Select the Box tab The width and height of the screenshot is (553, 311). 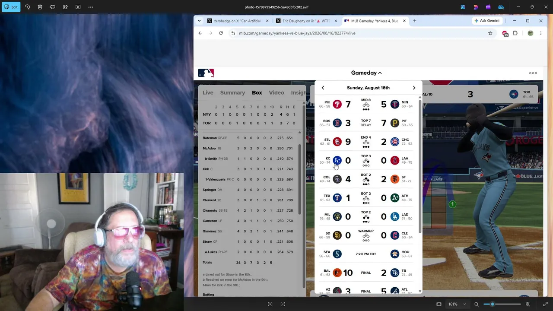point(257,92)
